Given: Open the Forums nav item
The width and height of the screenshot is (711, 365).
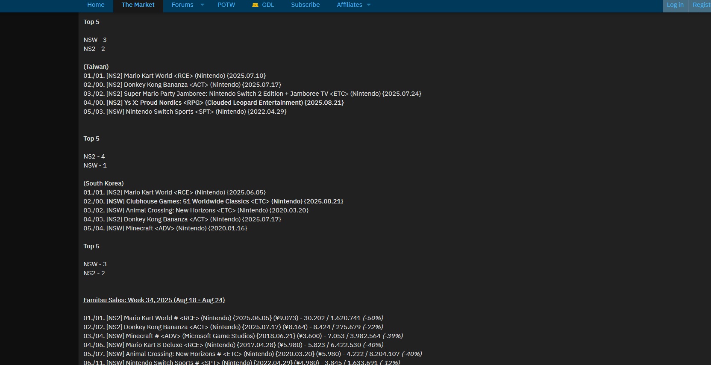Looking at the screenshot, I should [x=182, y=5].
